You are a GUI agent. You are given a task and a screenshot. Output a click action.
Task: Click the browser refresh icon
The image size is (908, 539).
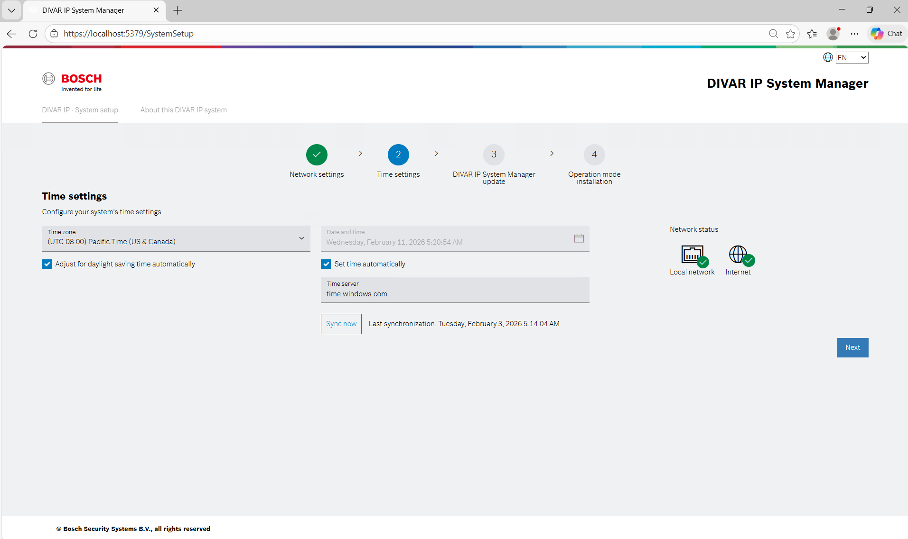click(x=33, y=34)
